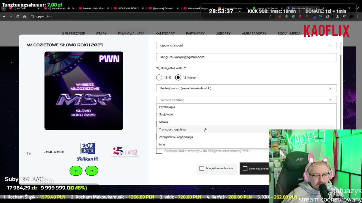View site information icon beside the URL

tap(33, 16)
